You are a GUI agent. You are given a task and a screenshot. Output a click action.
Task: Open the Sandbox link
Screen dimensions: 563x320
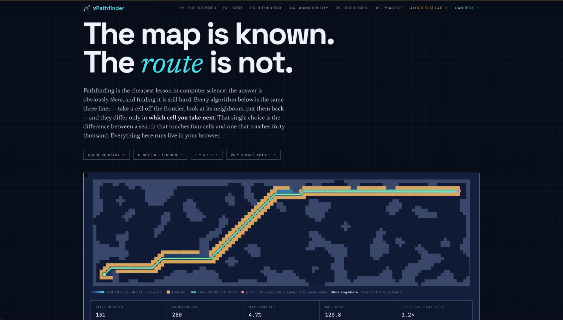click(x=467, y=8)
